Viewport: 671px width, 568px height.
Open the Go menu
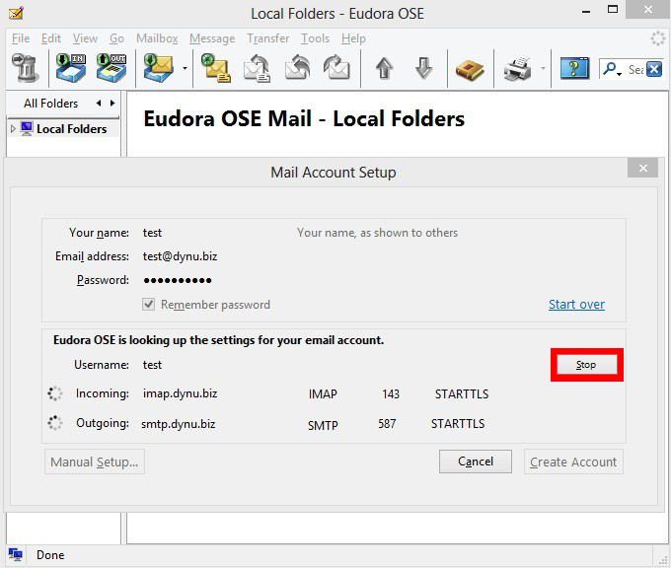[x=116, y=38]
